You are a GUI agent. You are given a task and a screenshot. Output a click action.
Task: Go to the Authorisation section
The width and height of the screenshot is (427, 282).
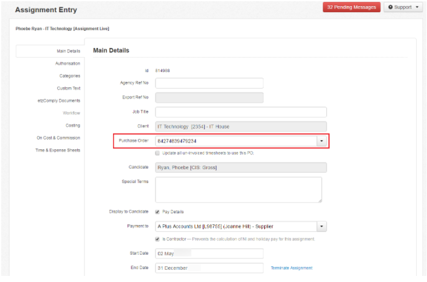67,63
